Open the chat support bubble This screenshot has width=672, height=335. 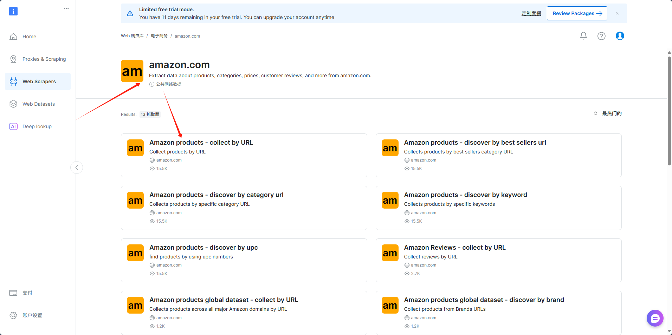[655, 318]
